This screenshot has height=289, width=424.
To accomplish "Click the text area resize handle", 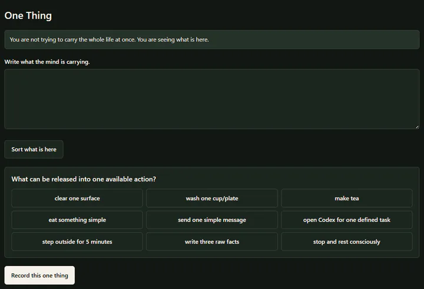I will 418,127.
